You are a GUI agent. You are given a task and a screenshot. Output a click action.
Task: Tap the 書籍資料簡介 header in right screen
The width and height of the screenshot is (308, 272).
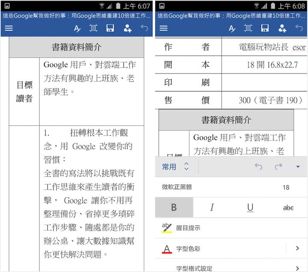(x=226, y=120)
